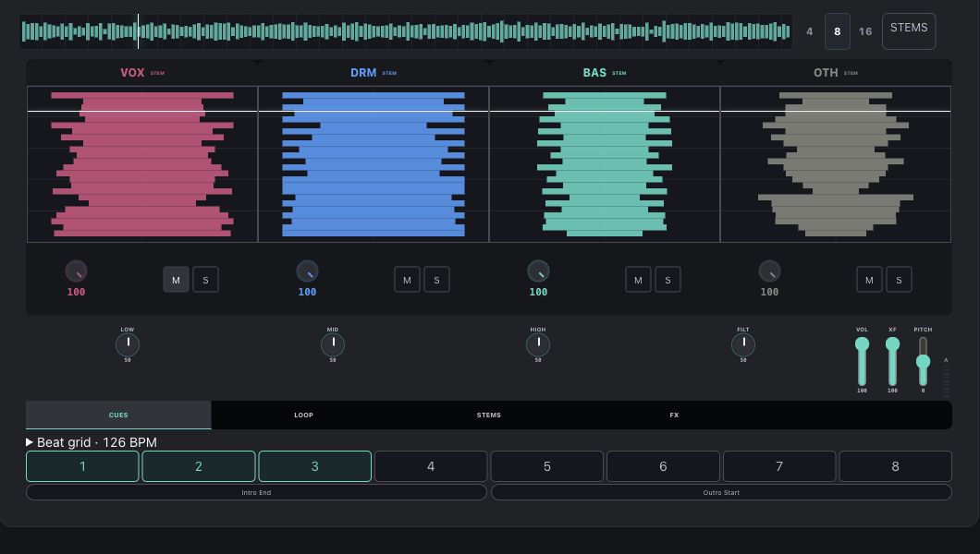
Task: Switch to the CUES tab
Action: click(x=118, y=415)
